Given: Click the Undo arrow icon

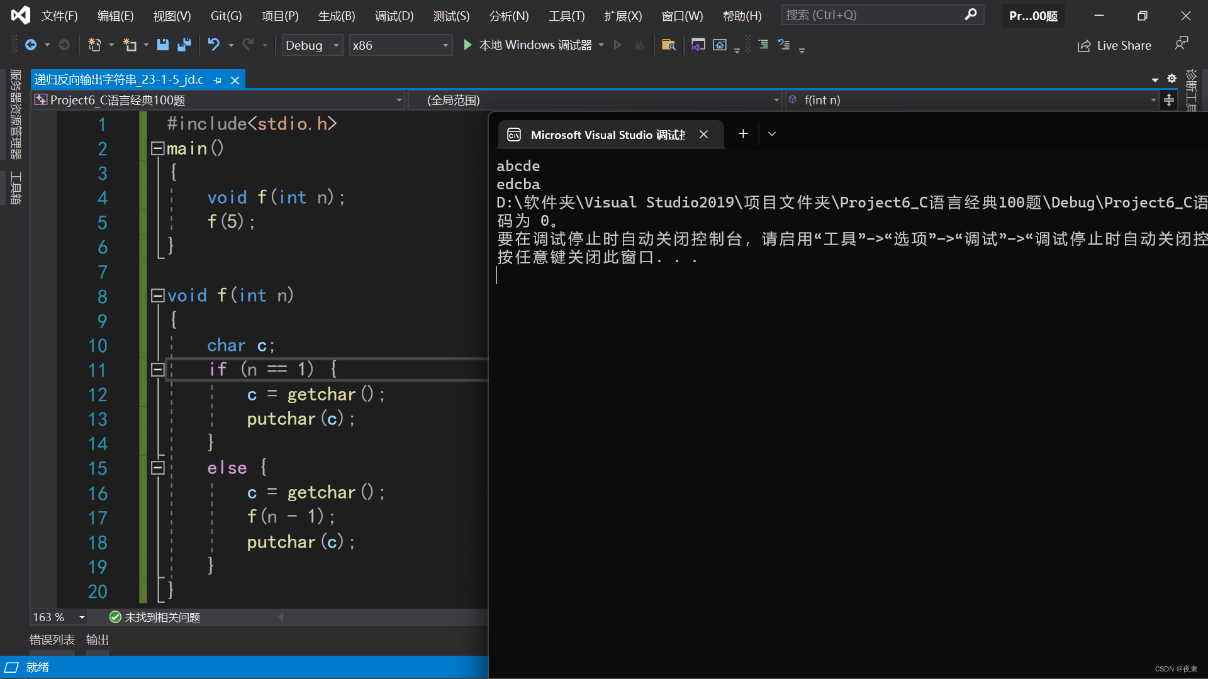Looking at the screenshot, I should click(214, 45).
